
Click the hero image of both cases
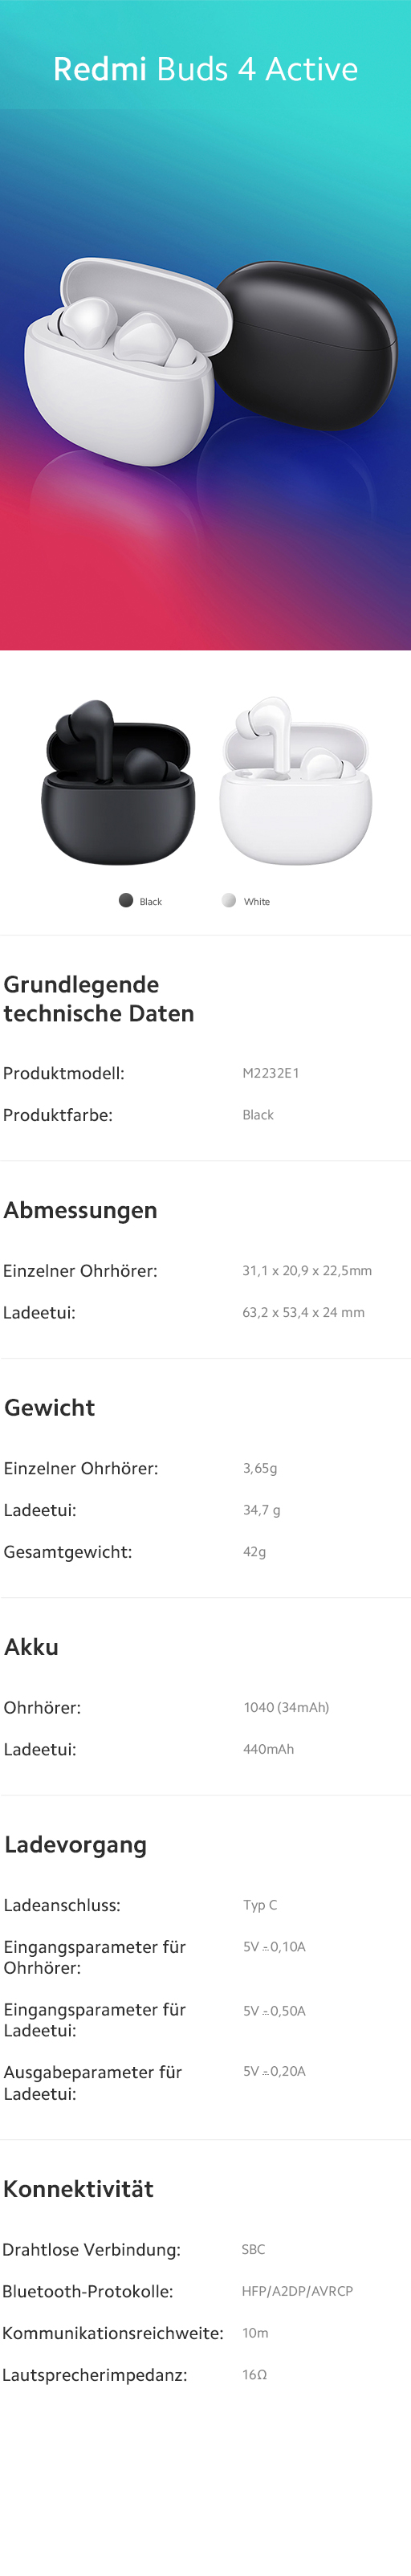(x=210, y=360)
